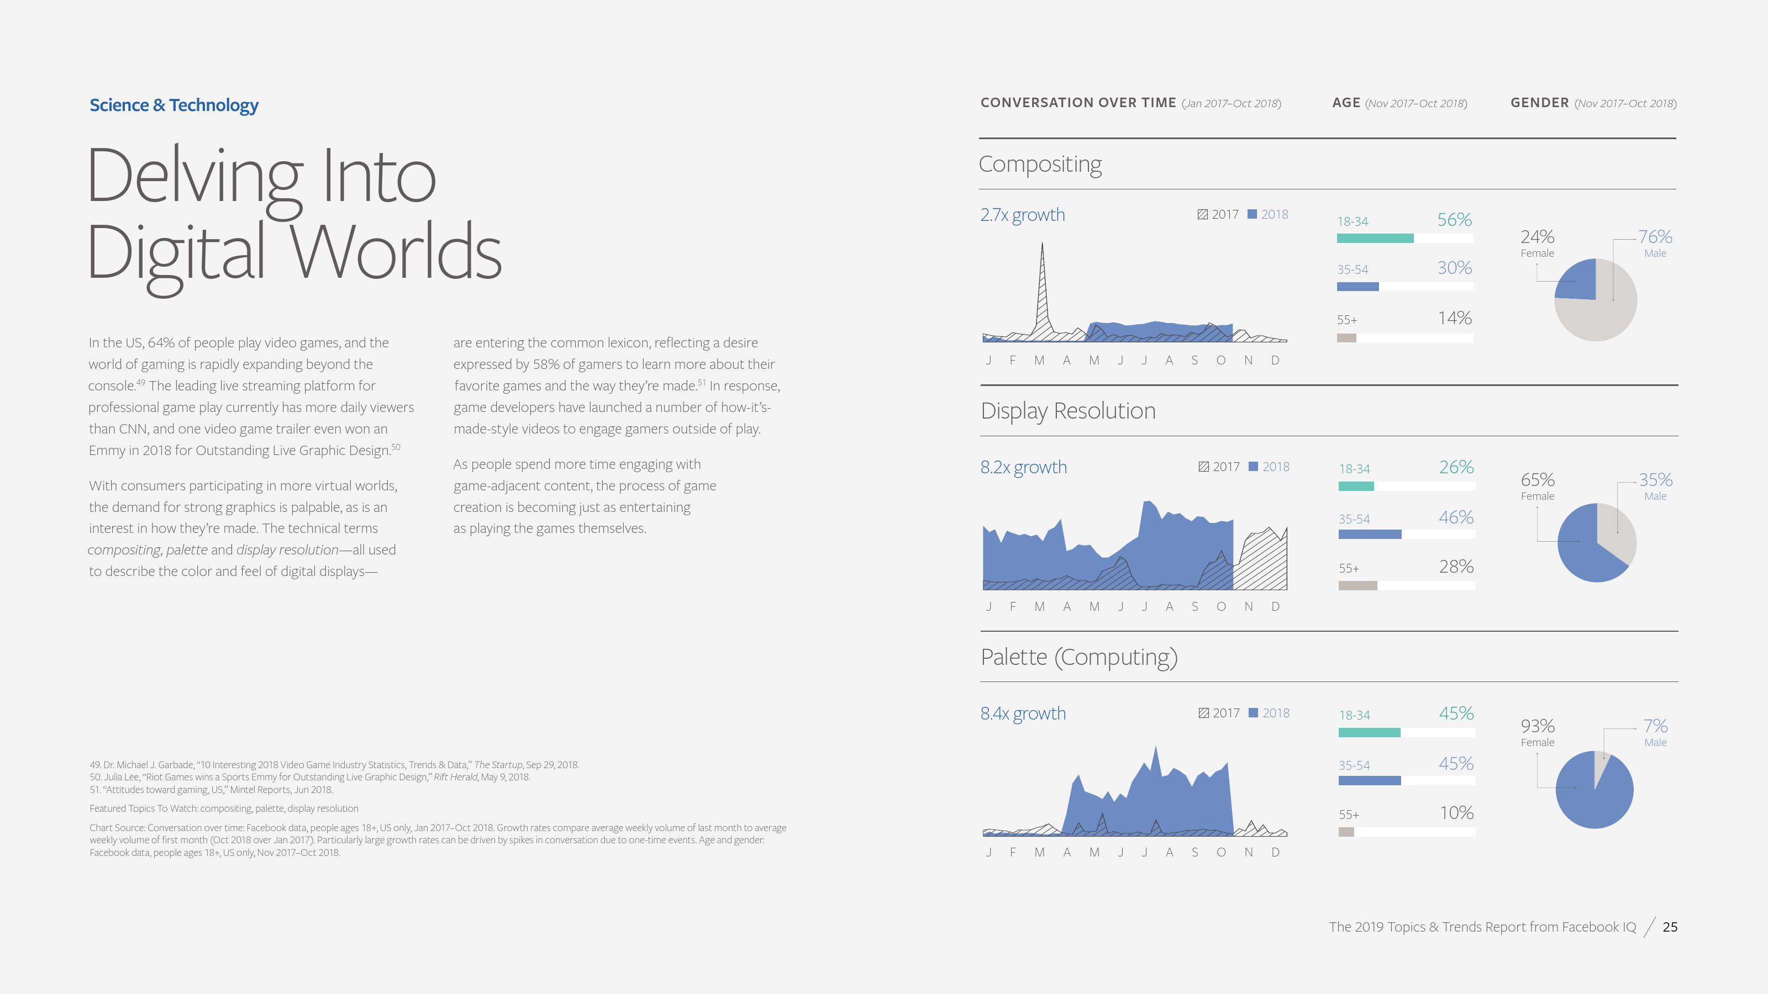Click the Science & Technology section heading
This screenshot has height=994, width=1768.
click(x=173, y=105)
